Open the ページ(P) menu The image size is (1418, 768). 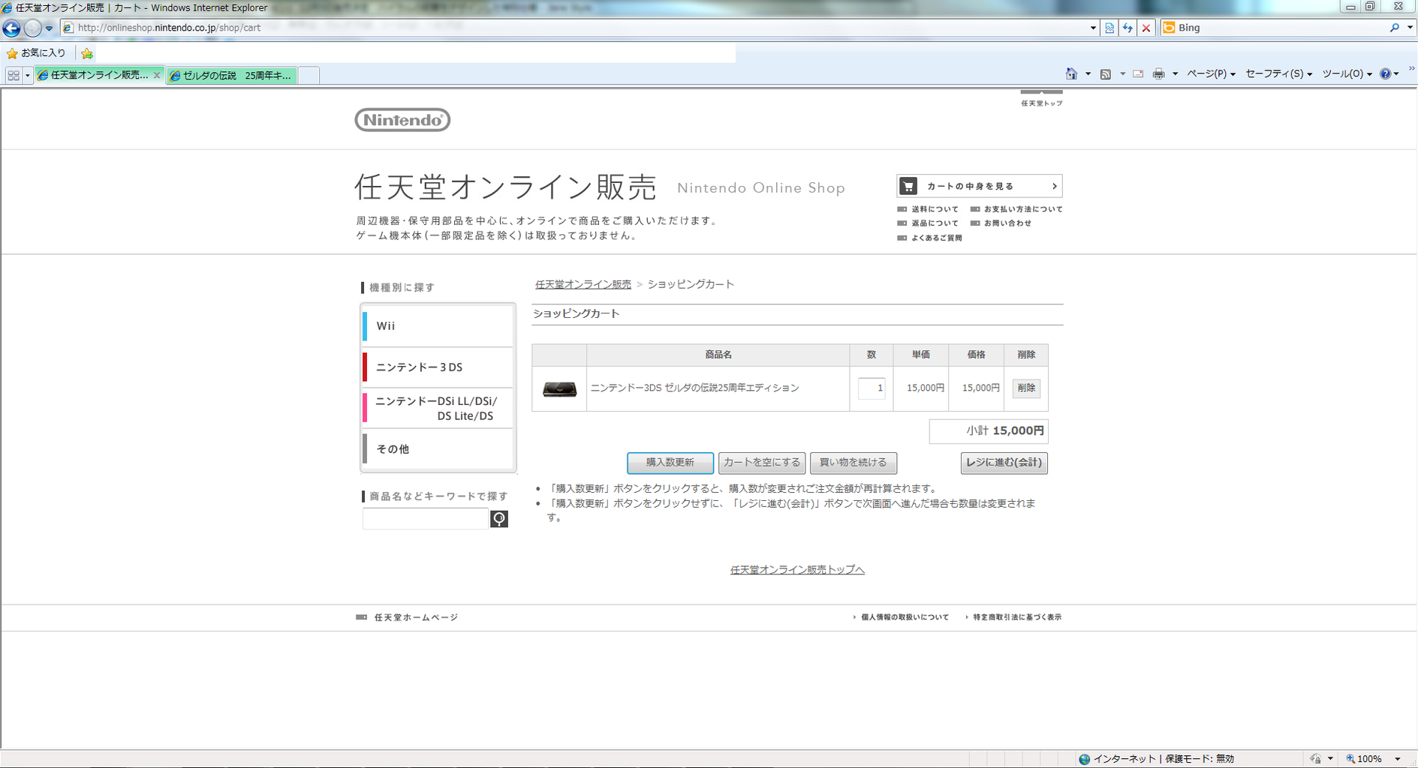[x=1211, y=73]
